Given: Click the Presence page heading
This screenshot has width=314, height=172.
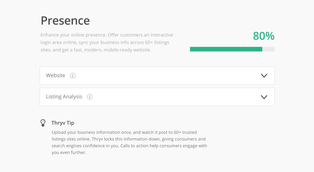Looking at the screenshot, I should tap(65, 21).
